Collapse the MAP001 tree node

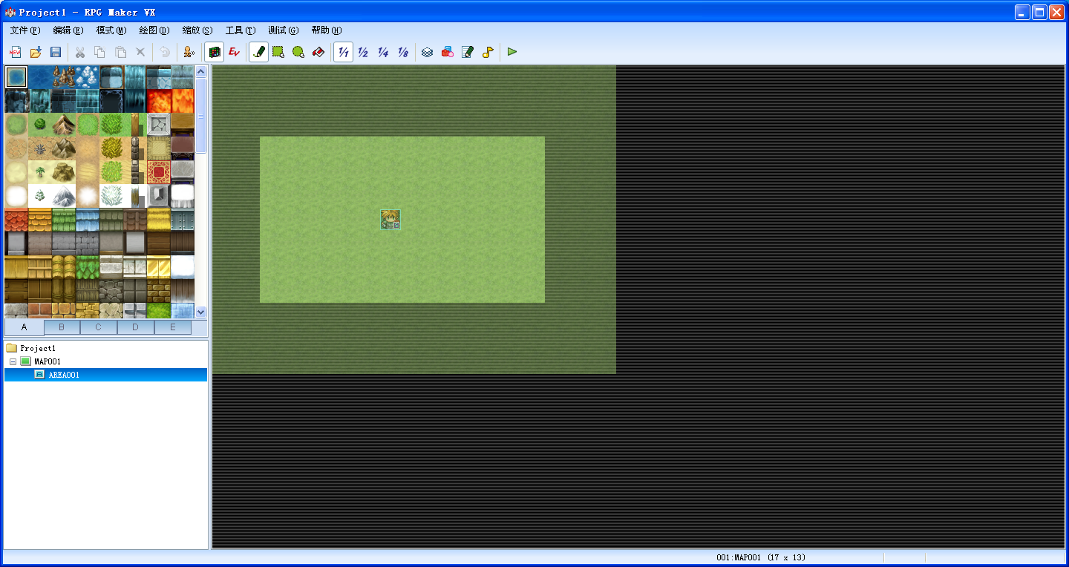pyautogui.click(x=13, y=361)
